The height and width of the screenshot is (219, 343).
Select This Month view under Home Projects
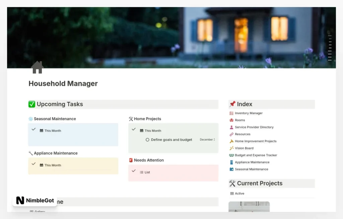(x=150, y=131)
